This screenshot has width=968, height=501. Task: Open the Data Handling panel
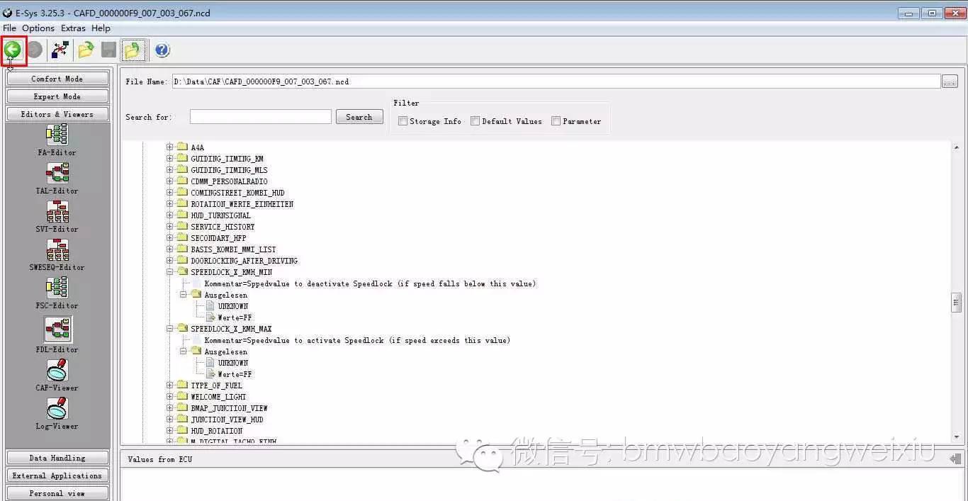tap(57, 458)
